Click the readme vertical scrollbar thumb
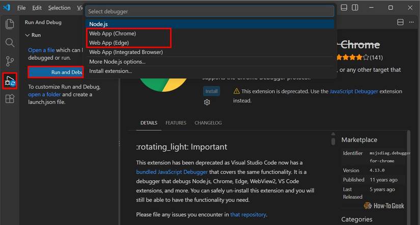This screenshot has width=420, height=225. [x=333, y=141]
